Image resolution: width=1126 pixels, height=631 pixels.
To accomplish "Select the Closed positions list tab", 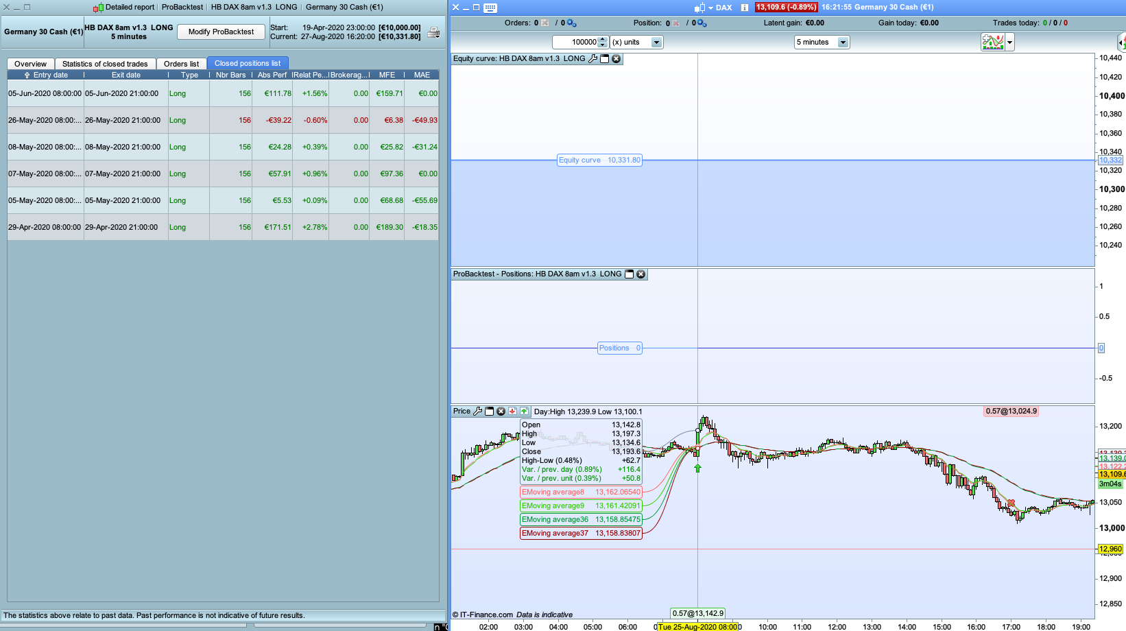I will pos(248,63).
